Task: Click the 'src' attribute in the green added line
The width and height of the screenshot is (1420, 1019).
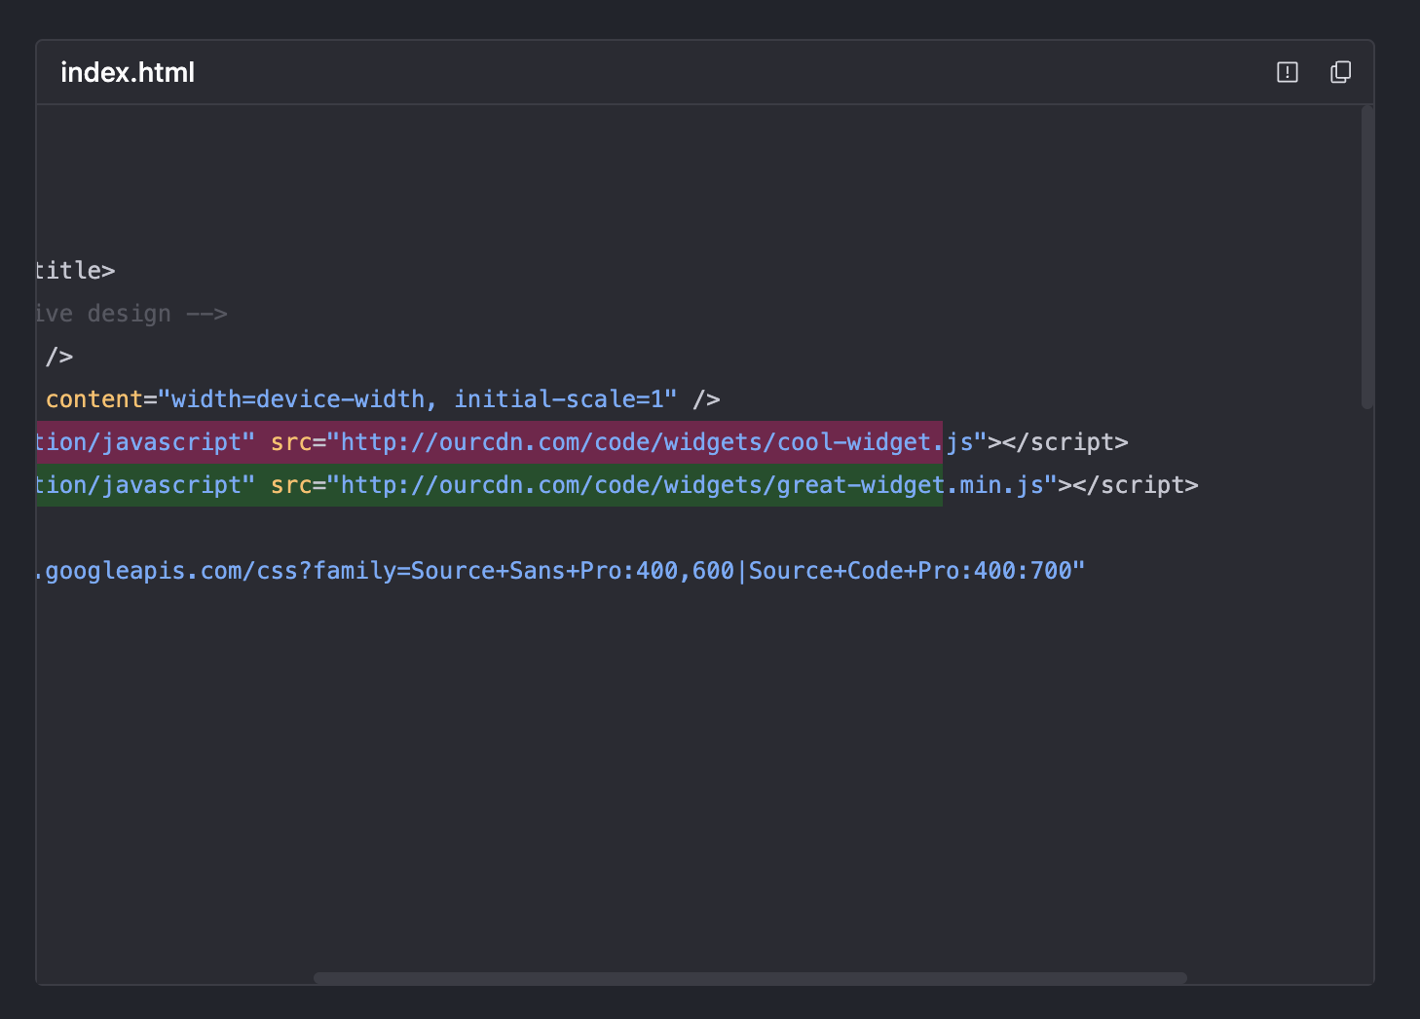Action: [291, 485]
